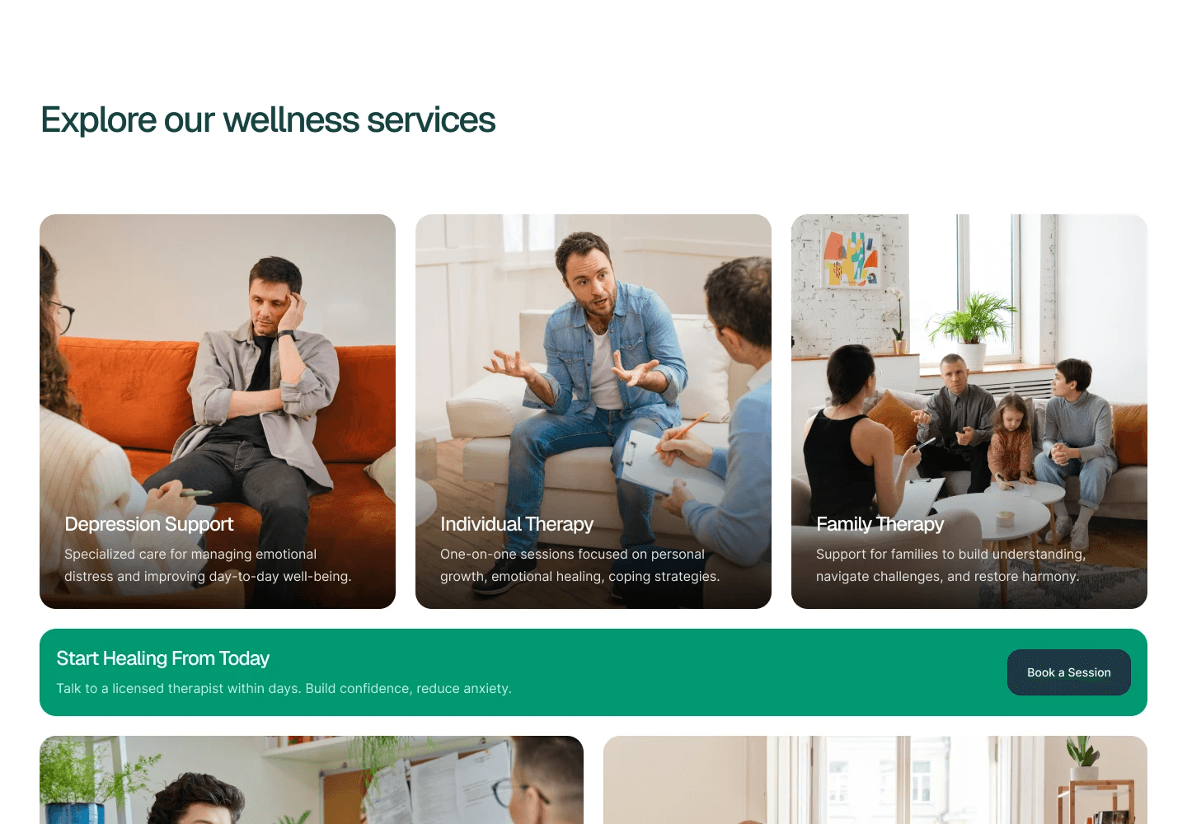
Task: Click the Book a Session button
Action: 1068,672
